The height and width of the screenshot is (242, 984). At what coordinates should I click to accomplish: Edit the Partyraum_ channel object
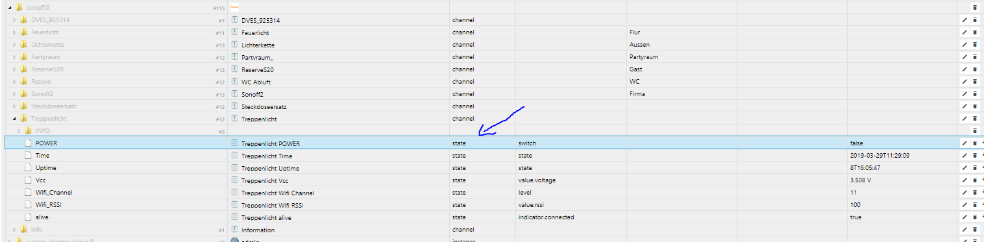pyautogui.click(x=965, y=57)
